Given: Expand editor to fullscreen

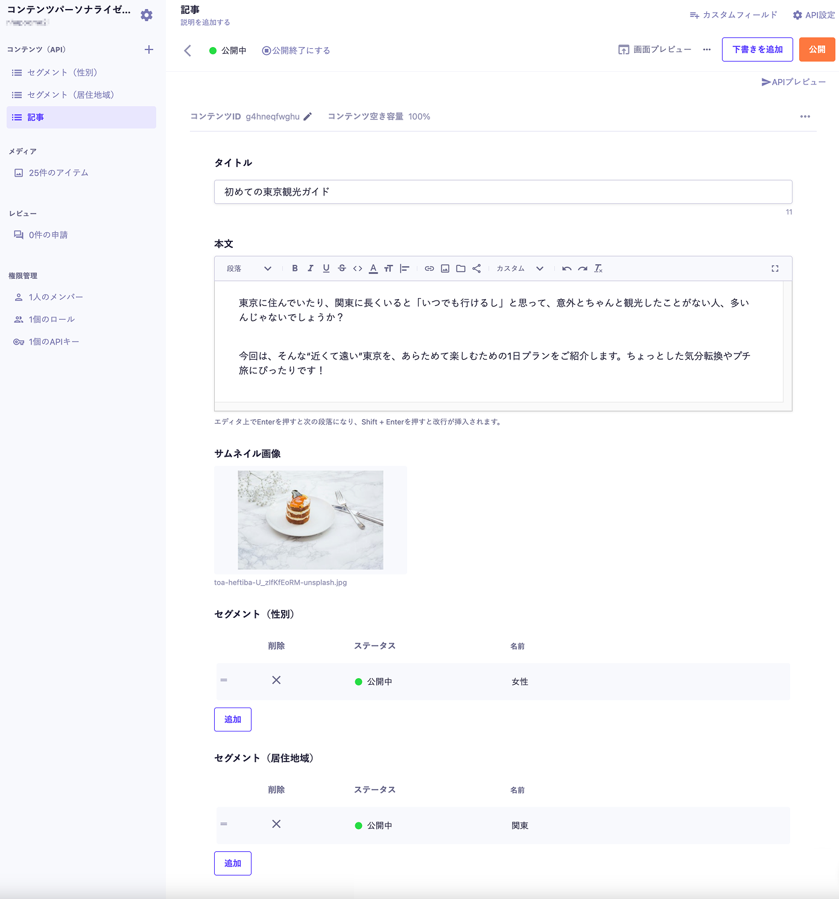Looking at the screenshot, I should [x=775, y=268].
